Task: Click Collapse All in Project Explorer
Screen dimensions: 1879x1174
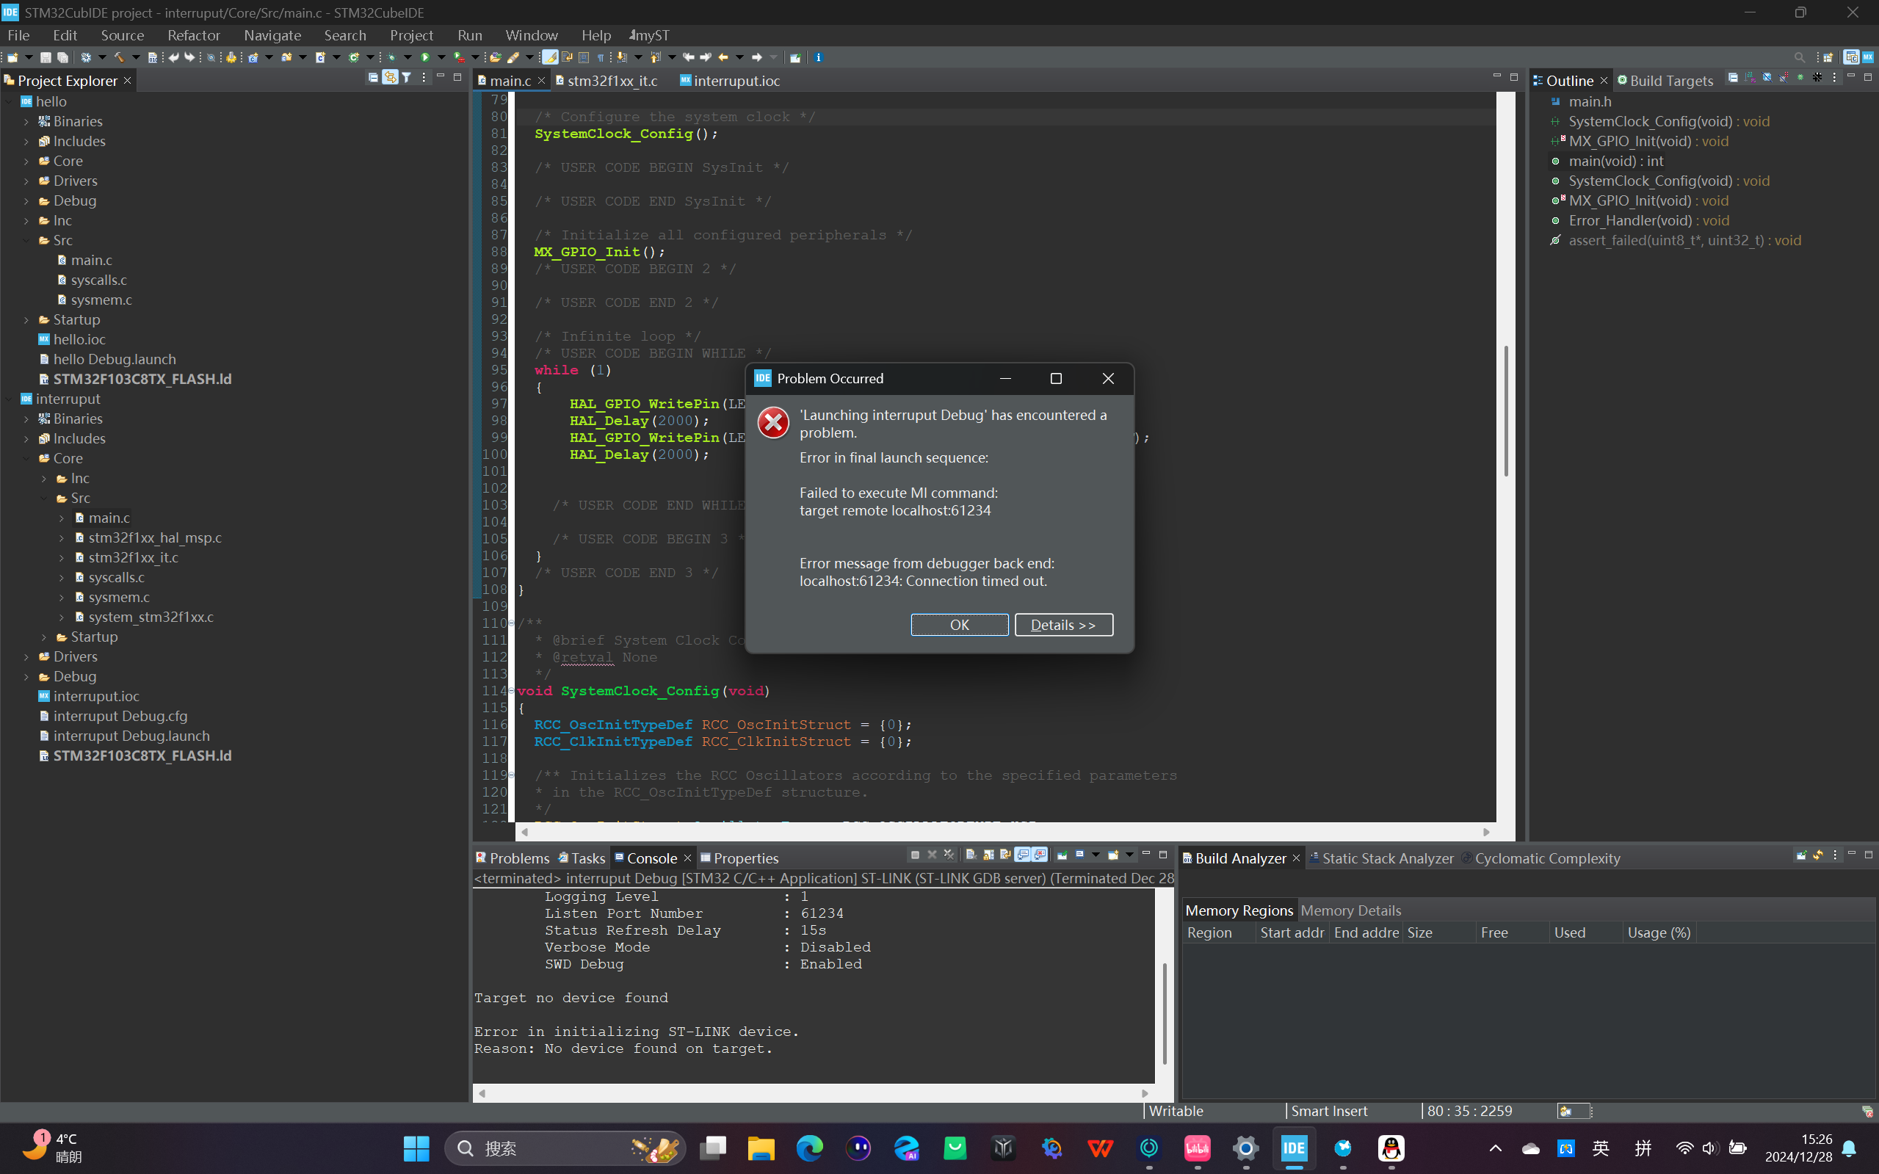Action: [373, 78]
